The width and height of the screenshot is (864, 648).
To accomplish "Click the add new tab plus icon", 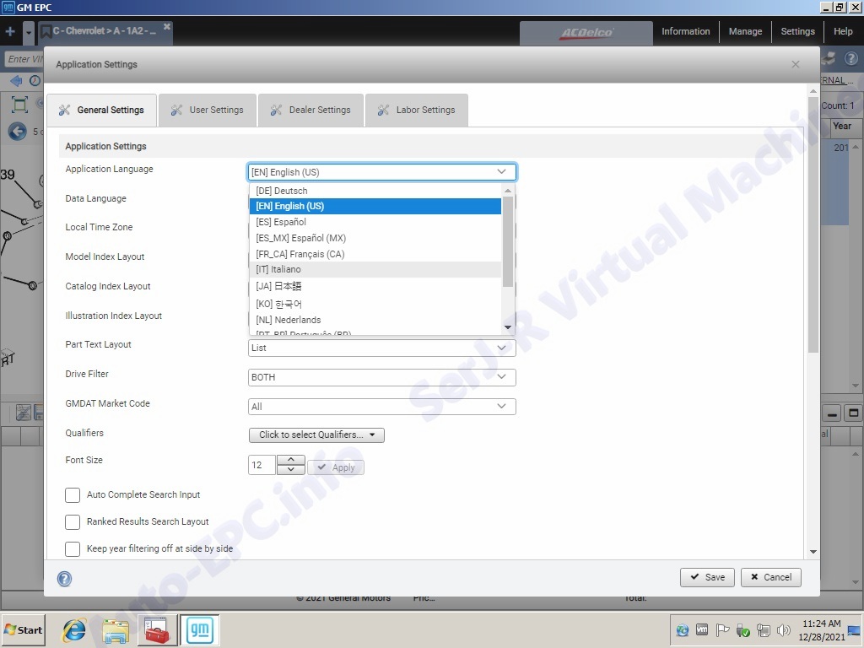I will pyautogui.click(x=10, y=31).
